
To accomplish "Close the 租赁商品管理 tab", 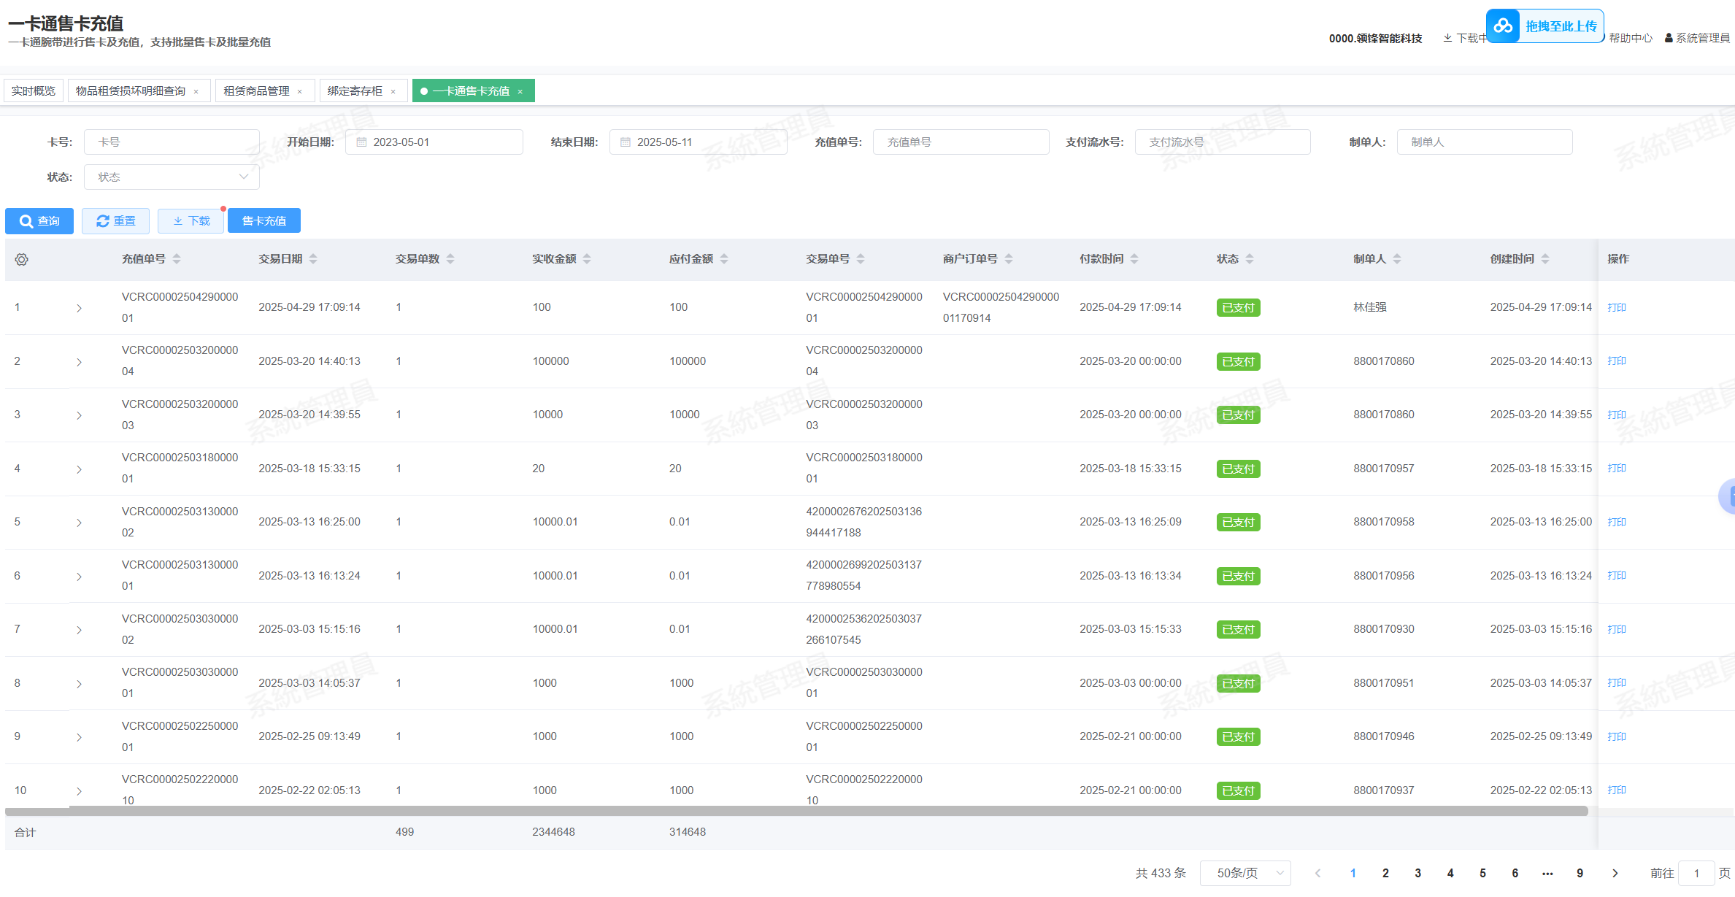I will pyautogui.click(x=300, y=92).
